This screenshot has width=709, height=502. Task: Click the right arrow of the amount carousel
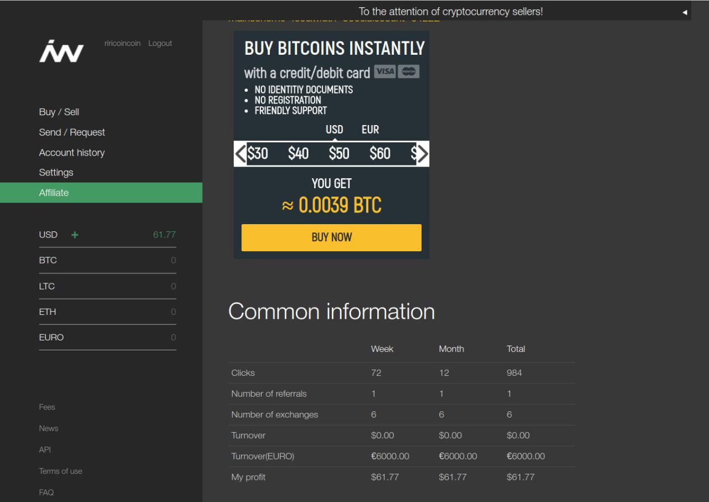(423, 153)
